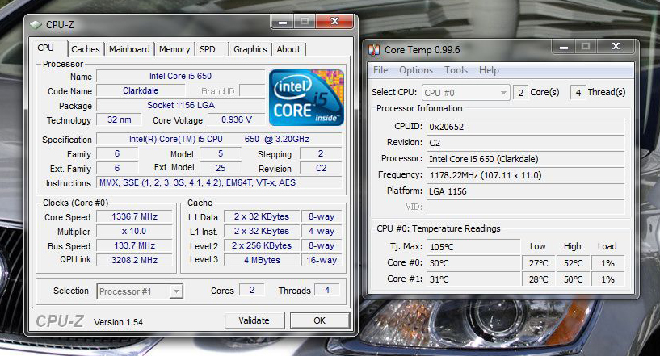Open the Options menu in Core Temp
The width and height of the screenshot is (660, 356).
pyautogui.click(x=416, y=70)
